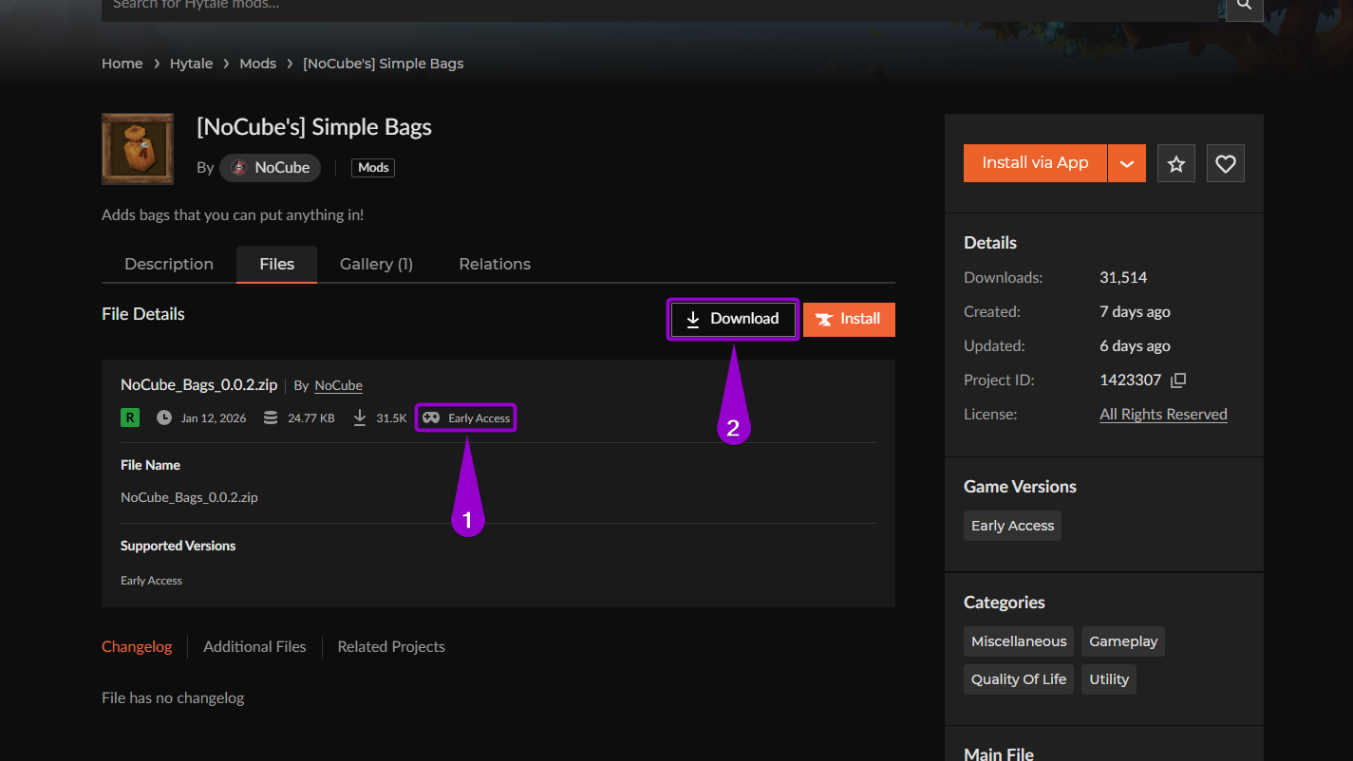This screenshot has width=1353, height=761.
Task: Open the Description tab
Action: (168, 264)
